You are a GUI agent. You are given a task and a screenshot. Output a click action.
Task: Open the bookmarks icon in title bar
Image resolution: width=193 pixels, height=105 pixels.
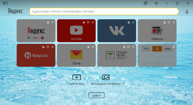[146, 3]
